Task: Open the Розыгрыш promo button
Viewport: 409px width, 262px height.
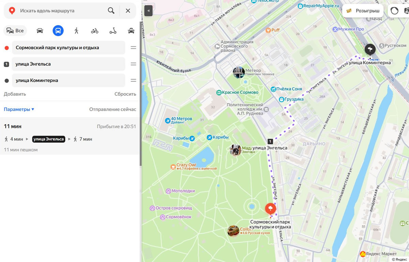Action: point(363,11)
